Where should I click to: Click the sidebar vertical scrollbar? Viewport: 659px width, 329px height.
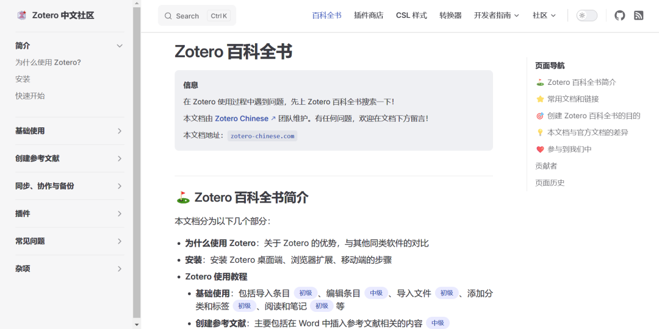pos(137,164)
